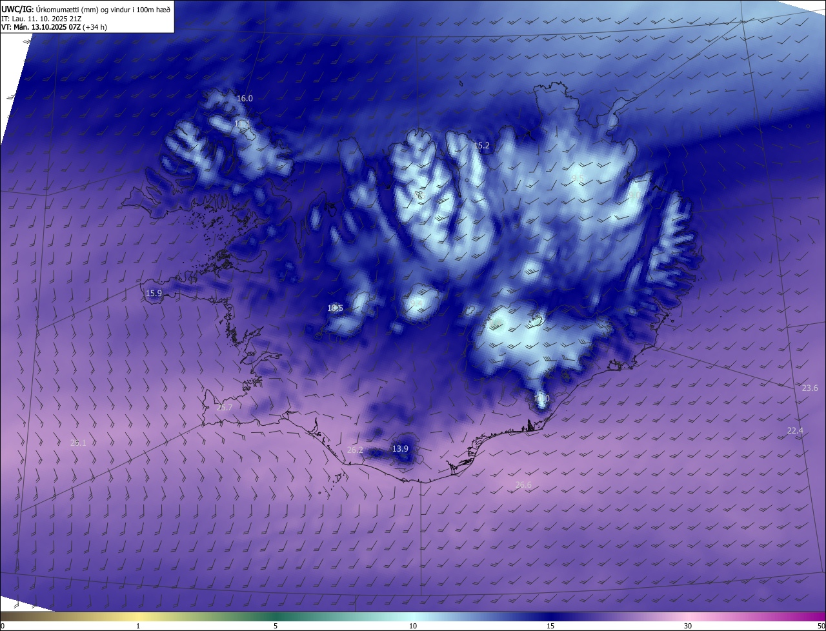Click the map value label 15.2
The width and height of the screenshot is (826, 631).
coord(481,146)
